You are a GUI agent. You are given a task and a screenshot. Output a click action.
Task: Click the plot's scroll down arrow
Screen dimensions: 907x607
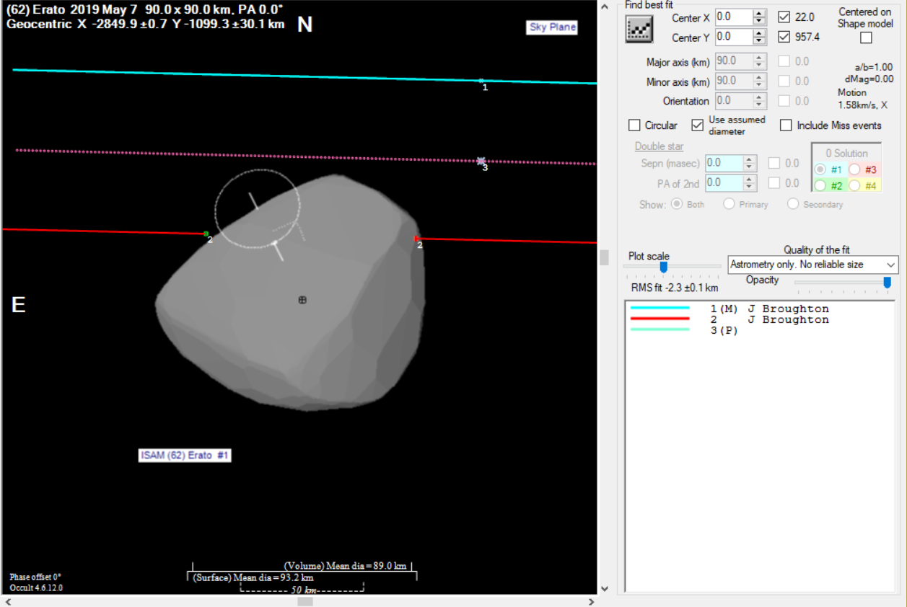(603, 589)
